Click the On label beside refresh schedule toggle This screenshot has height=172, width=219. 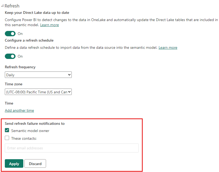(20, 56)
